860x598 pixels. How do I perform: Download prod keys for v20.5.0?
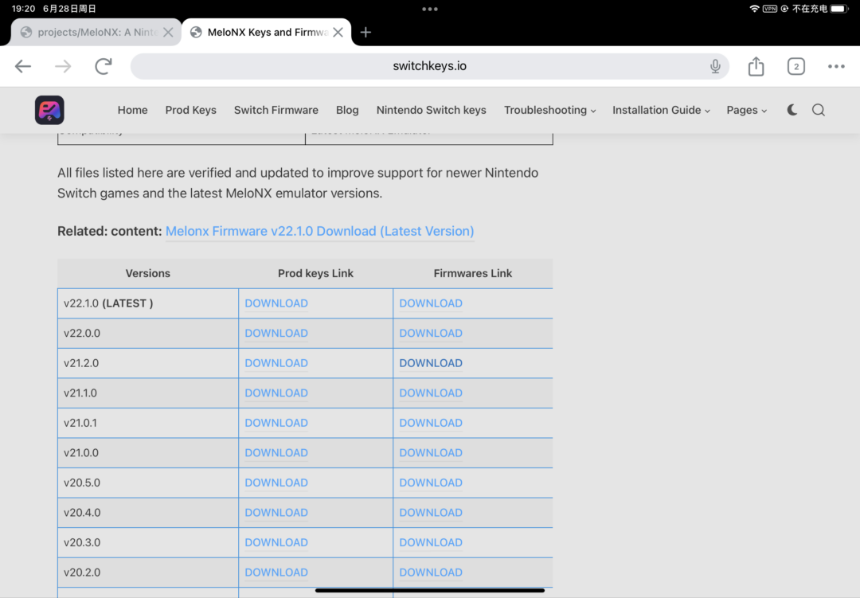coord(276,483)
